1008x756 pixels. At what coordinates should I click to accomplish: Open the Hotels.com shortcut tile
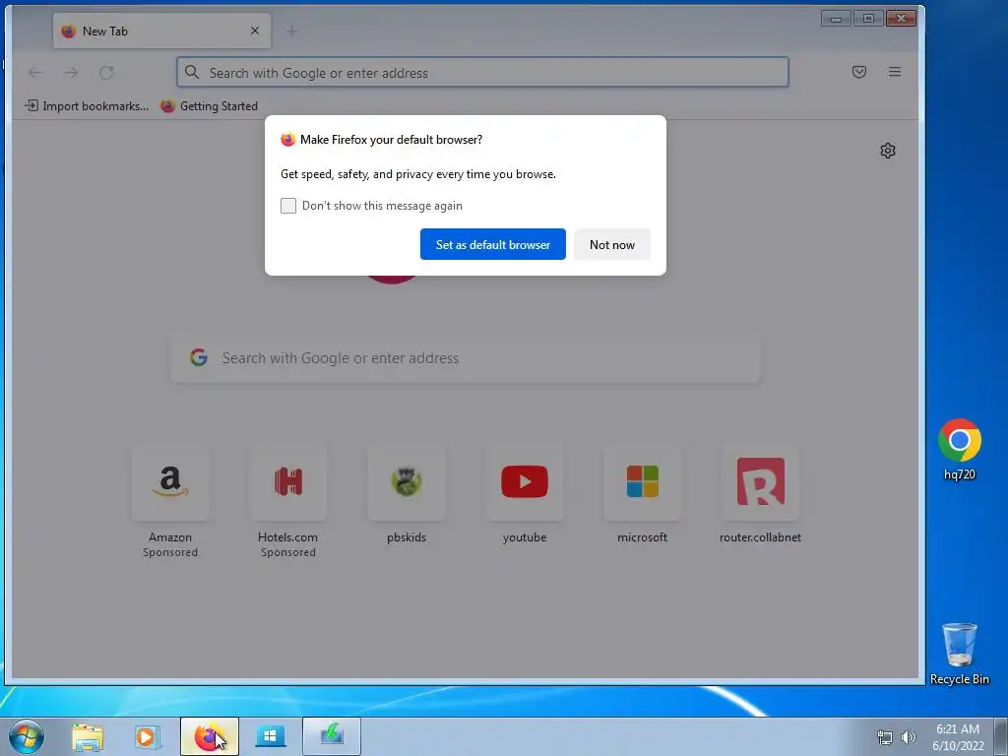(288, 482)
